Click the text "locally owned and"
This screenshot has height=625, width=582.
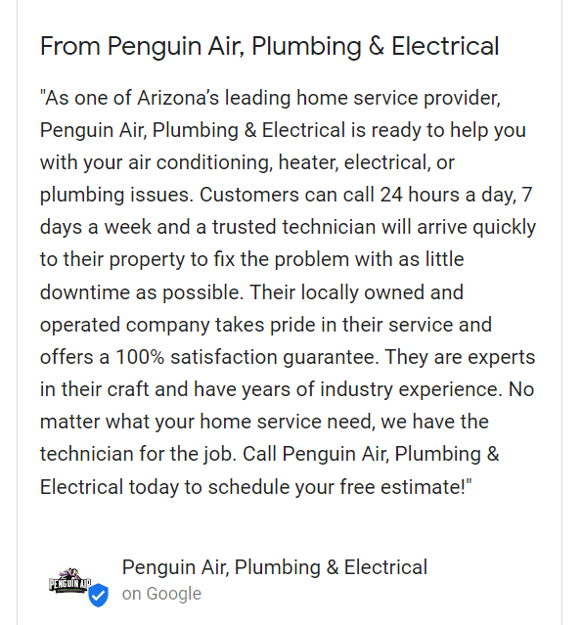click(381, 292)
